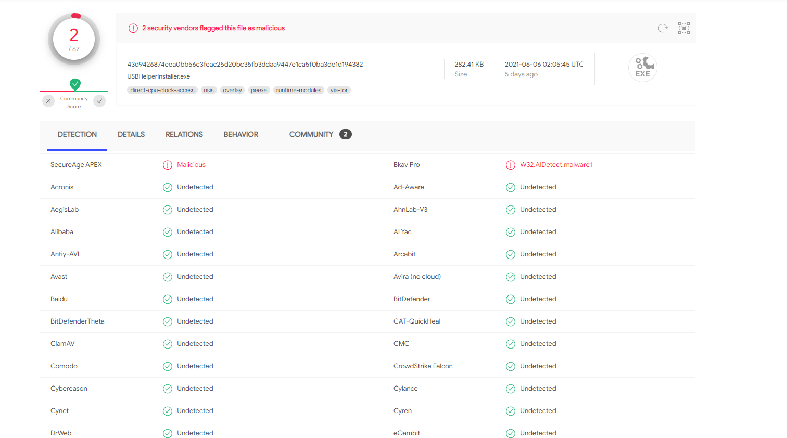Click the green check icon beside ClamAV

point(168,343)
